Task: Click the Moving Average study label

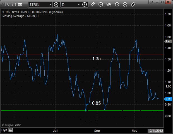Action: tap(21, 16)
